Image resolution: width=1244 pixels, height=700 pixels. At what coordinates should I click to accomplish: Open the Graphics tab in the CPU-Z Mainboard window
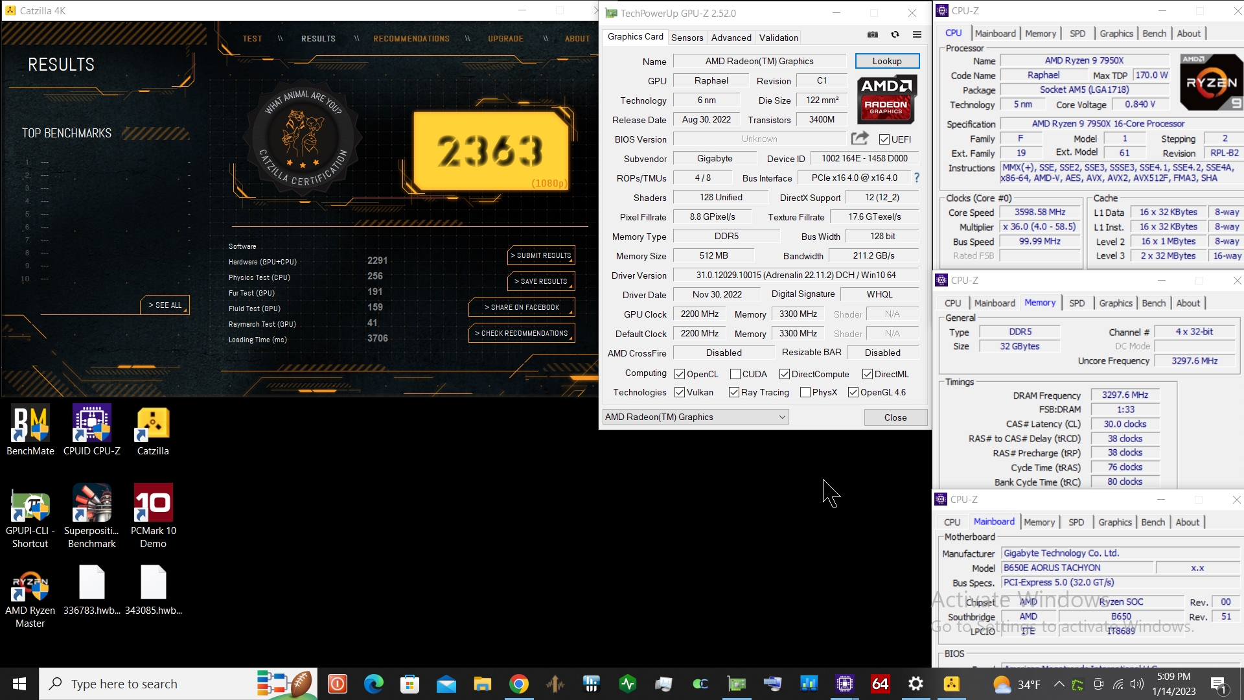[x=1115, y=522]
